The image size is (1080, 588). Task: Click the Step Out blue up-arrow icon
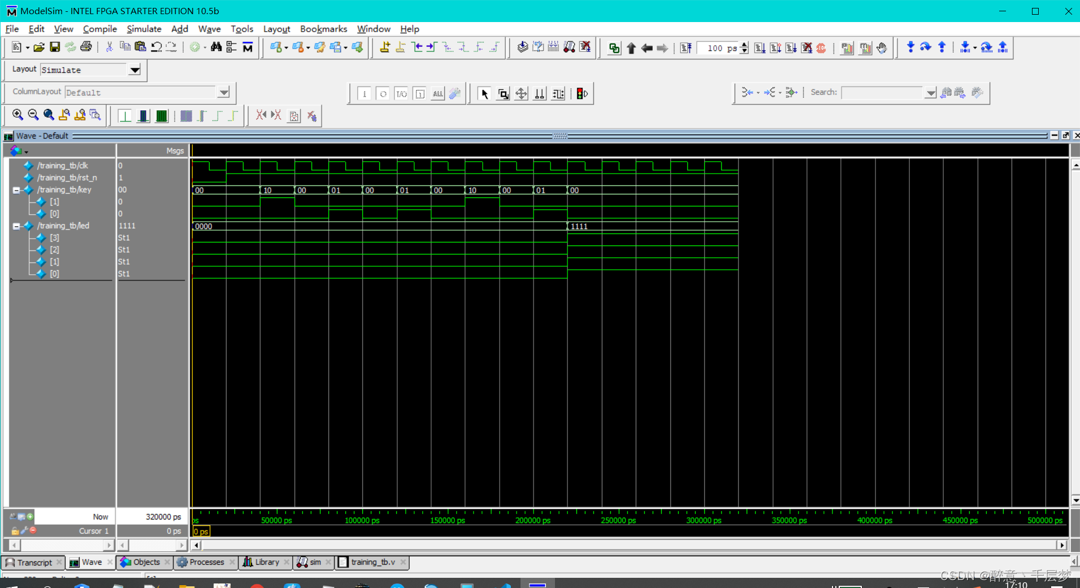(x=942, y=47)
